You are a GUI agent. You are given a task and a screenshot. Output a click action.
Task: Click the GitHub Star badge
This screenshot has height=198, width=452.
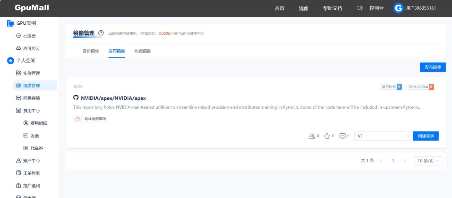420,87
